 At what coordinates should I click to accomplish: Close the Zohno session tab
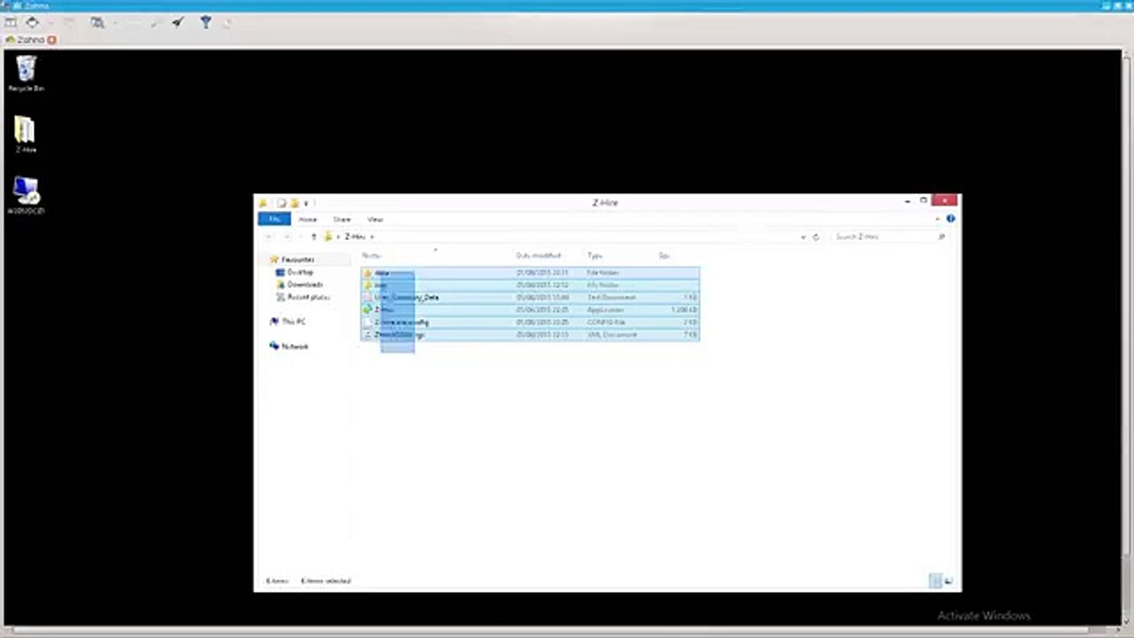coord(52,40)
